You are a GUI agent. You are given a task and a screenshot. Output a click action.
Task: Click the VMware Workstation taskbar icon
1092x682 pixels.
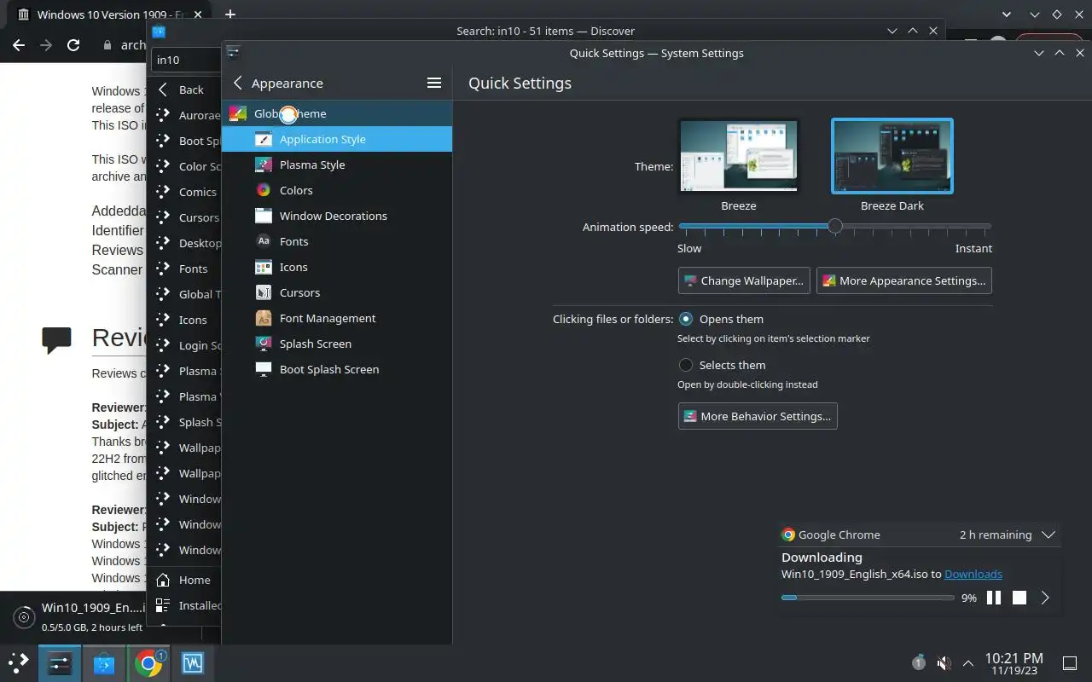pyautogui.click(x=193, y=662)
